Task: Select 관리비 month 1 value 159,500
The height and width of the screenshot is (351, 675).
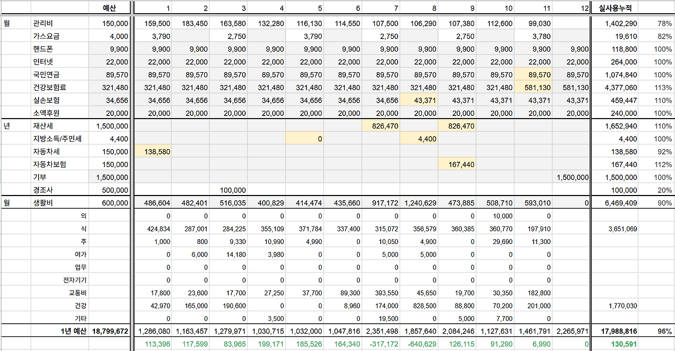Action: [157, 24]
